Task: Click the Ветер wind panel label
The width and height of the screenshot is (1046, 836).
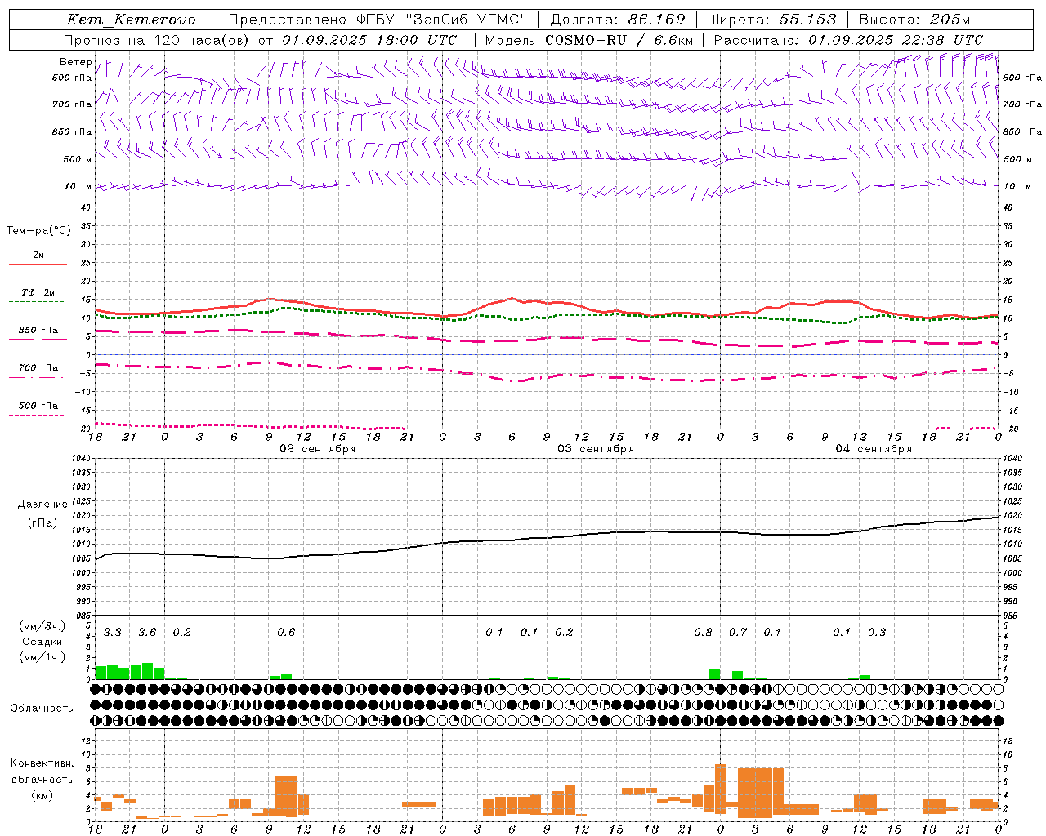Action: pyautogui.click(x=75, y=62)
